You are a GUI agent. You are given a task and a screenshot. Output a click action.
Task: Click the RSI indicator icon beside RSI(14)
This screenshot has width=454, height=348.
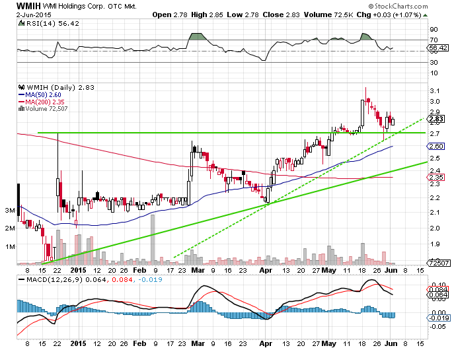point(21,23)
